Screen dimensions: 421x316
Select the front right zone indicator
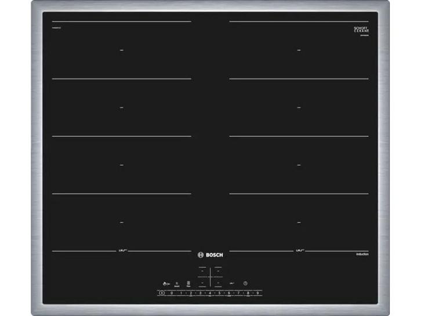pos(218,283)
